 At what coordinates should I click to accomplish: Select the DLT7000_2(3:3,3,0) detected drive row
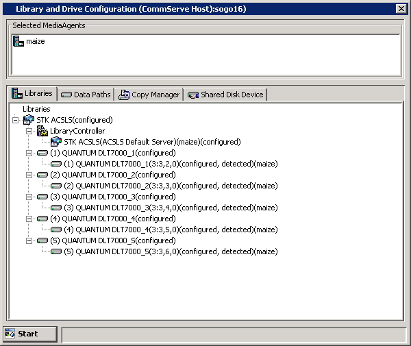click(x=171, y=186)
